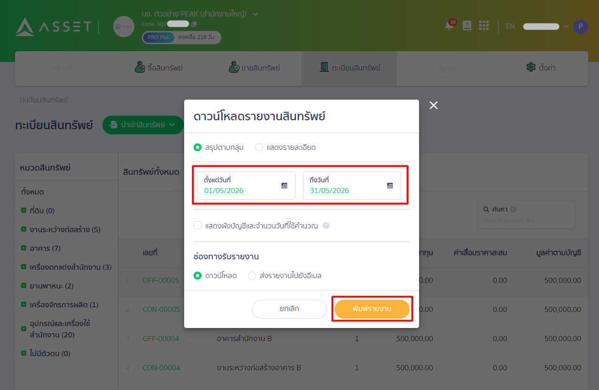Open the help manual book icon

[x=467, y=26]
